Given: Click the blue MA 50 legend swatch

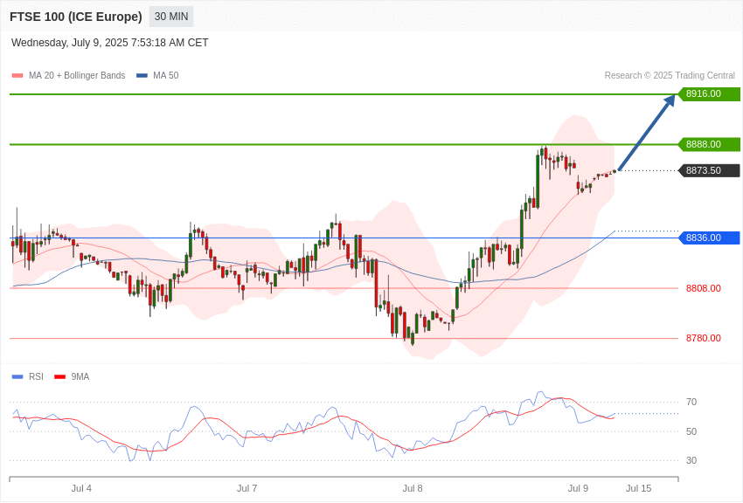Looking at the screenshot, I should click(142, 75).
